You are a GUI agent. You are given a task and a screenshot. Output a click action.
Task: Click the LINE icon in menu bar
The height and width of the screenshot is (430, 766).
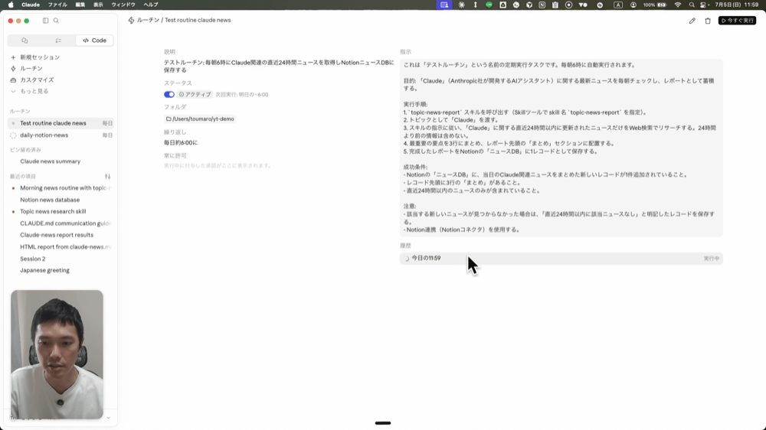[x=489, y=5]
